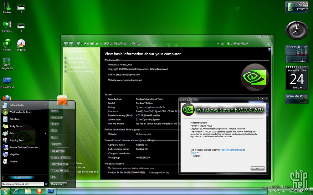
Task: Click the magnifier icon in Search Control Panel
Action: pyautogui.click(x=269, y=44)
